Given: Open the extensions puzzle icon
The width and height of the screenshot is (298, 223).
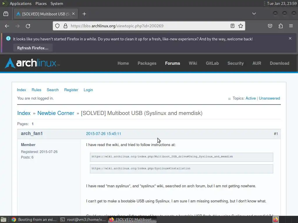Looking at the screenshot, I should pos(281,26).
